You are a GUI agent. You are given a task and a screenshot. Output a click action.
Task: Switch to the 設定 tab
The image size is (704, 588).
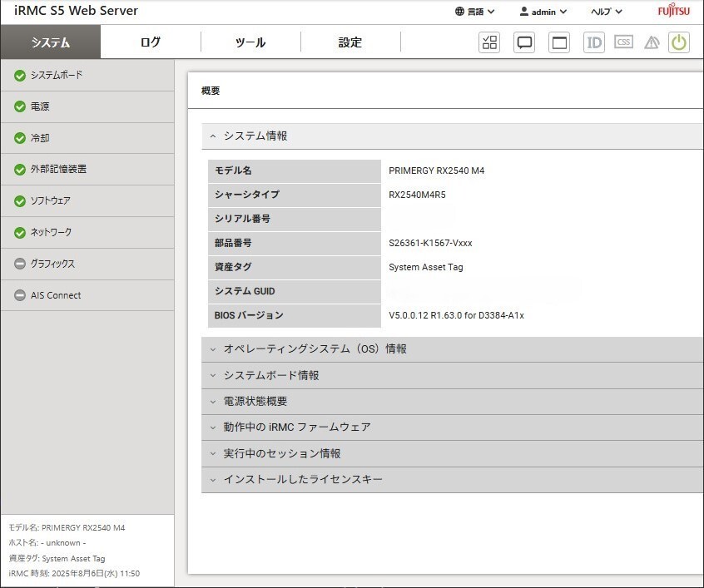[x=350, y=42]
